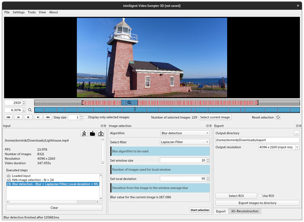
Task: Close the Export panel
Action: pyautogui.click(x=300, y=126)
